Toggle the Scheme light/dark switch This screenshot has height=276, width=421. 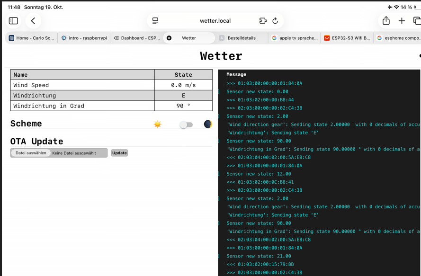point(186,125)
